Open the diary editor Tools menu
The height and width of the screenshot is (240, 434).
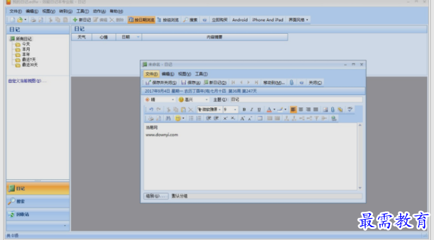tap(201, 74)
